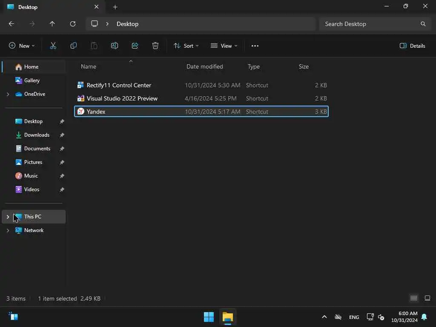
Task: Sort by the Date modified column
Action: [x=205, y=66]
